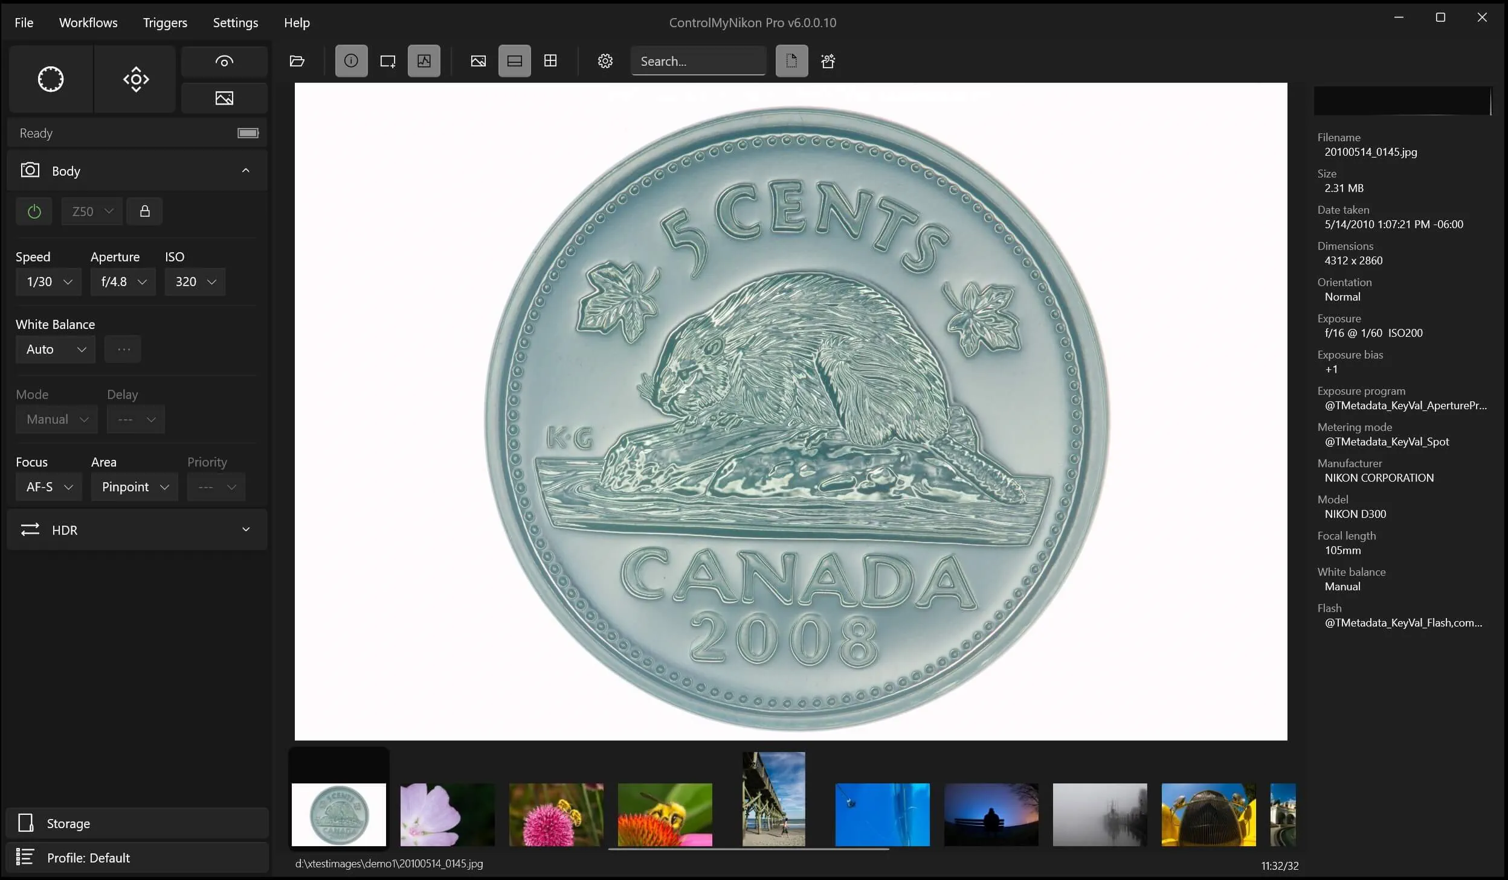Click the live view/preview icon

tap(224, 60)
